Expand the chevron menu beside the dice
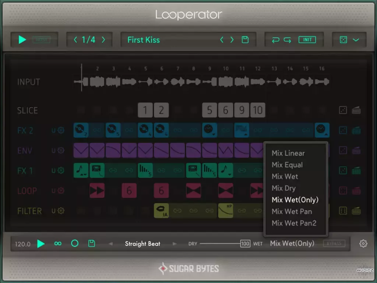377x283 pixels. 356,40
